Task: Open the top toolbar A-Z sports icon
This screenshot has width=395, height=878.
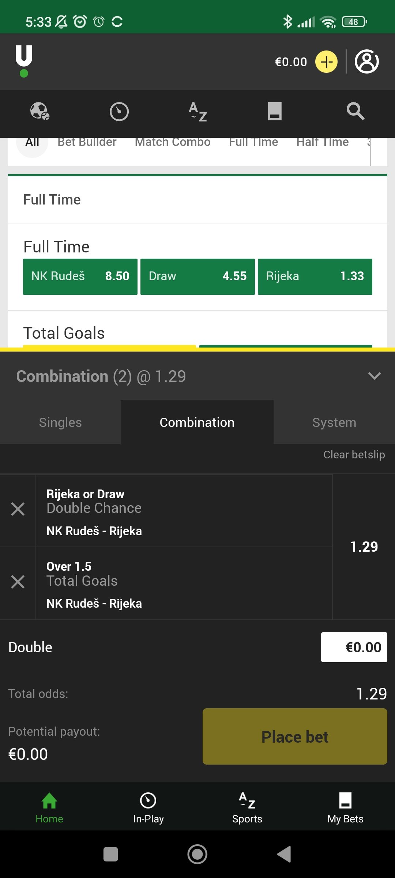Action: (198, 111)
